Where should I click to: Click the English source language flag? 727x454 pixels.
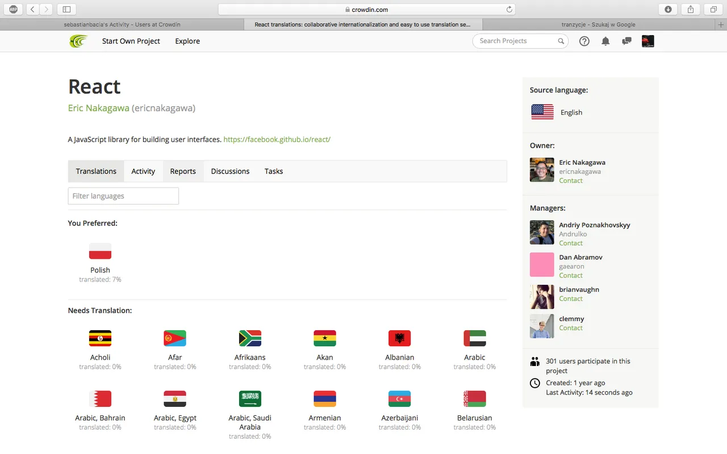coord(542,112)
